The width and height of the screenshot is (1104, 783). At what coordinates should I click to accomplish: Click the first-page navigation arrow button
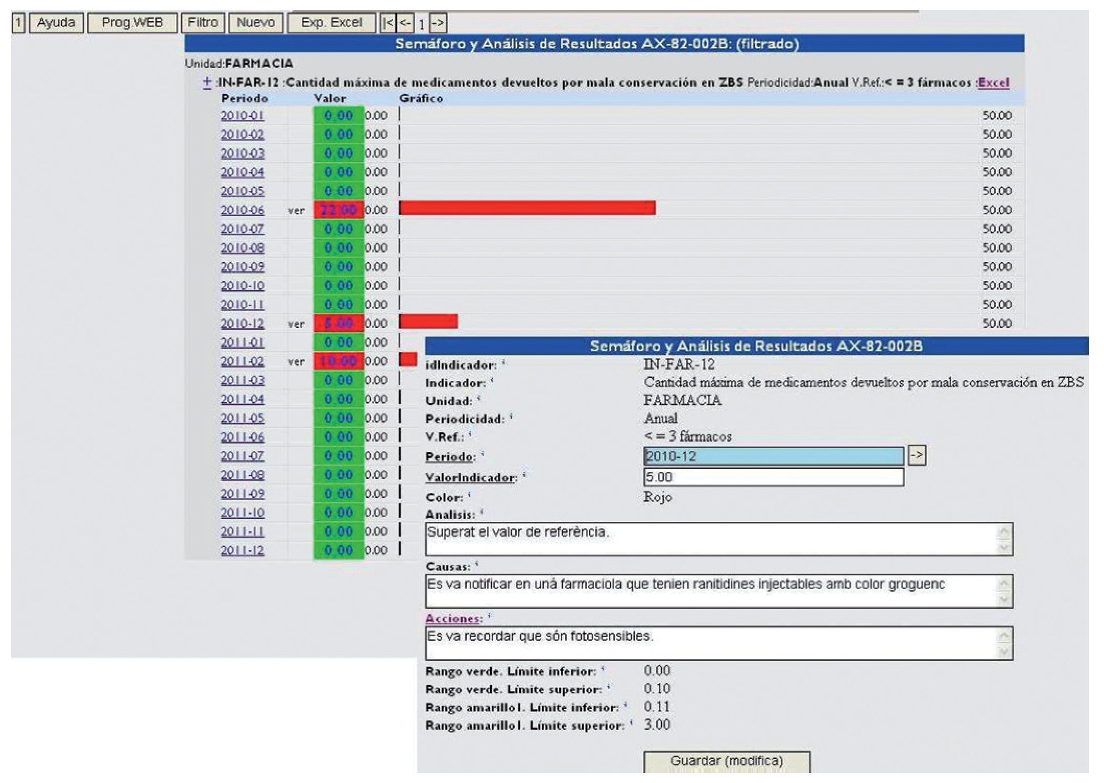click(x=388, y=23)
